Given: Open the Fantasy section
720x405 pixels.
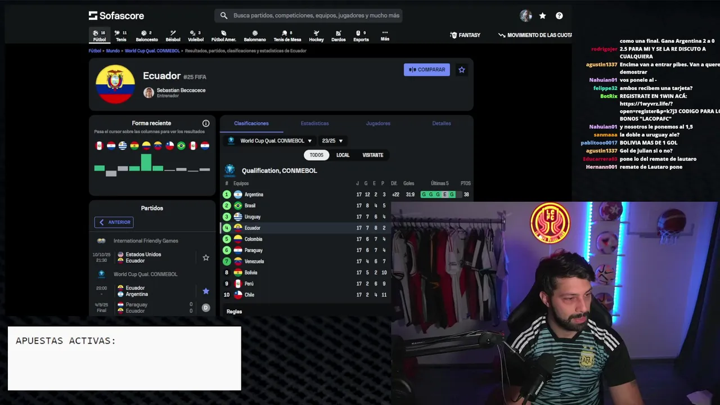Looking at the screenshot, I should [x=465, y=35].
